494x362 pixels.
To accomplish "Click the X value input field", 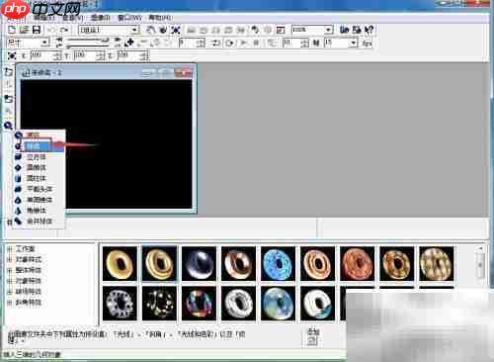I will point(41,55).
